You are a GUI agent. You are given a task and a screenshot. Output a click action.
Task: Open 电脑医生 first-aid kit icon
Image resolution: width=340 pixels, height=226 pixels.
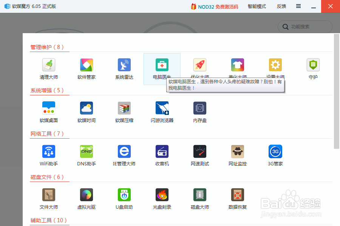pos(162,65)
